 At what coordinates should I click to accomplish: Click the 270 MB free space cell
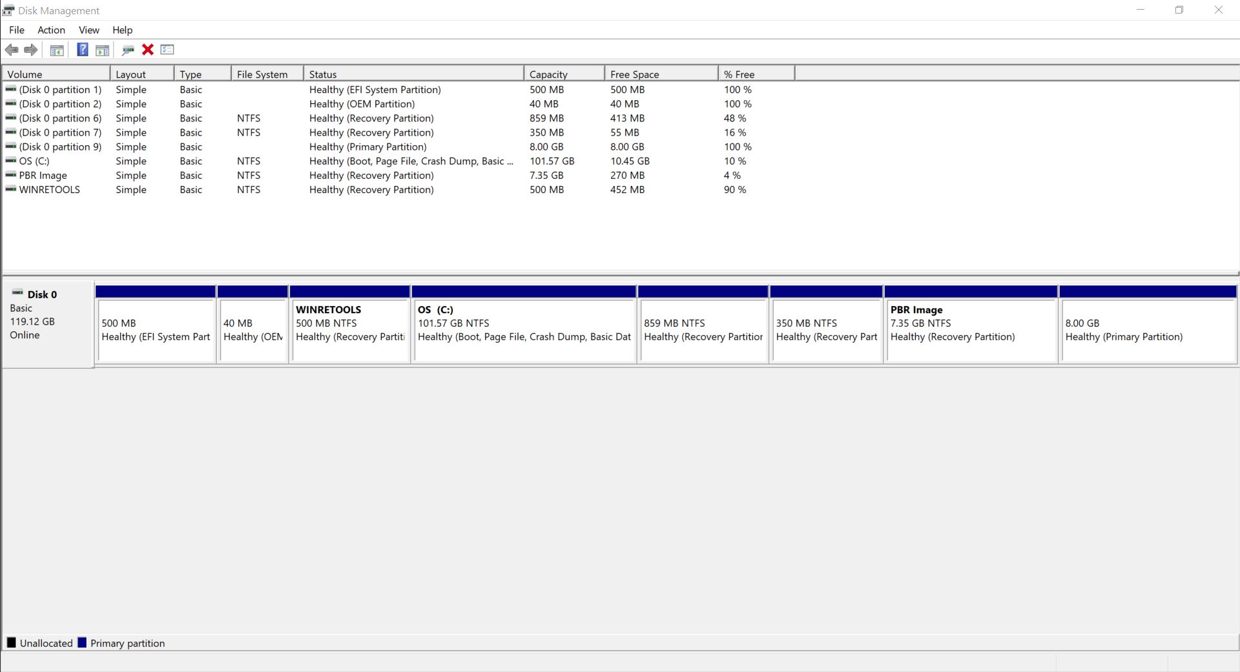(627, 175)
